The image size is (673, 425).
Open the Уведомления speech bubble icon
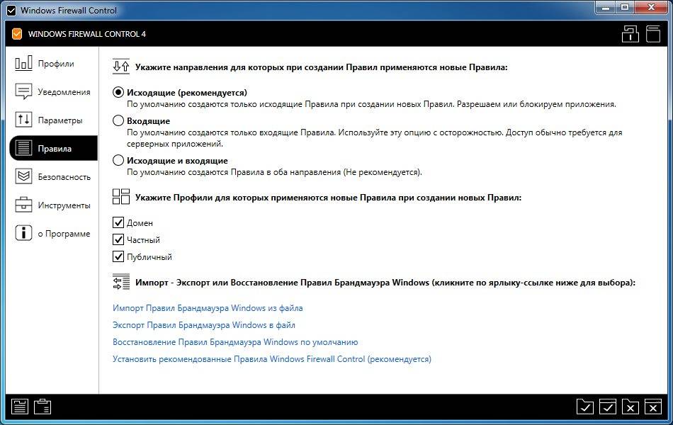click(23, 91)
